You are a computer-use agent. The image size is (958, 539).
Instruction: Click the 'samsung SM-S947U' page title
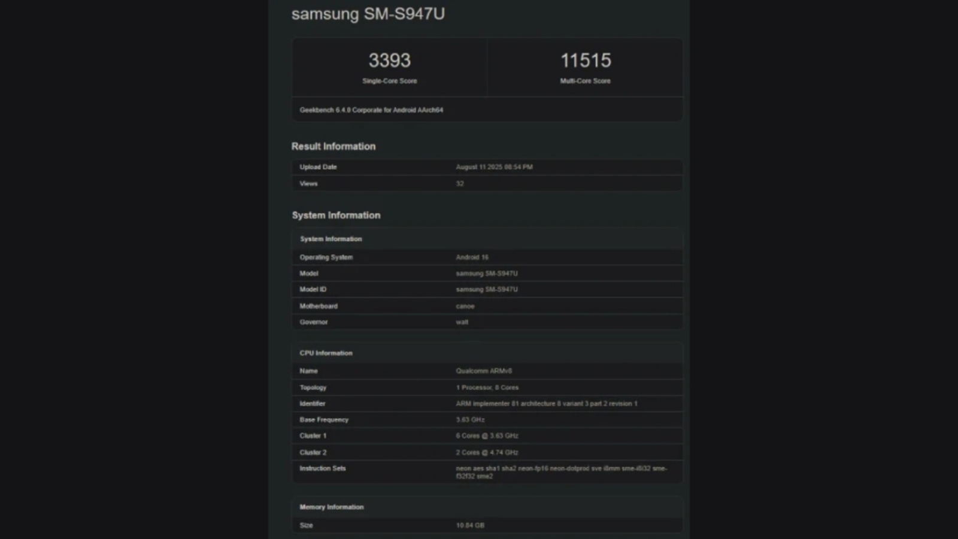[368, 14]
